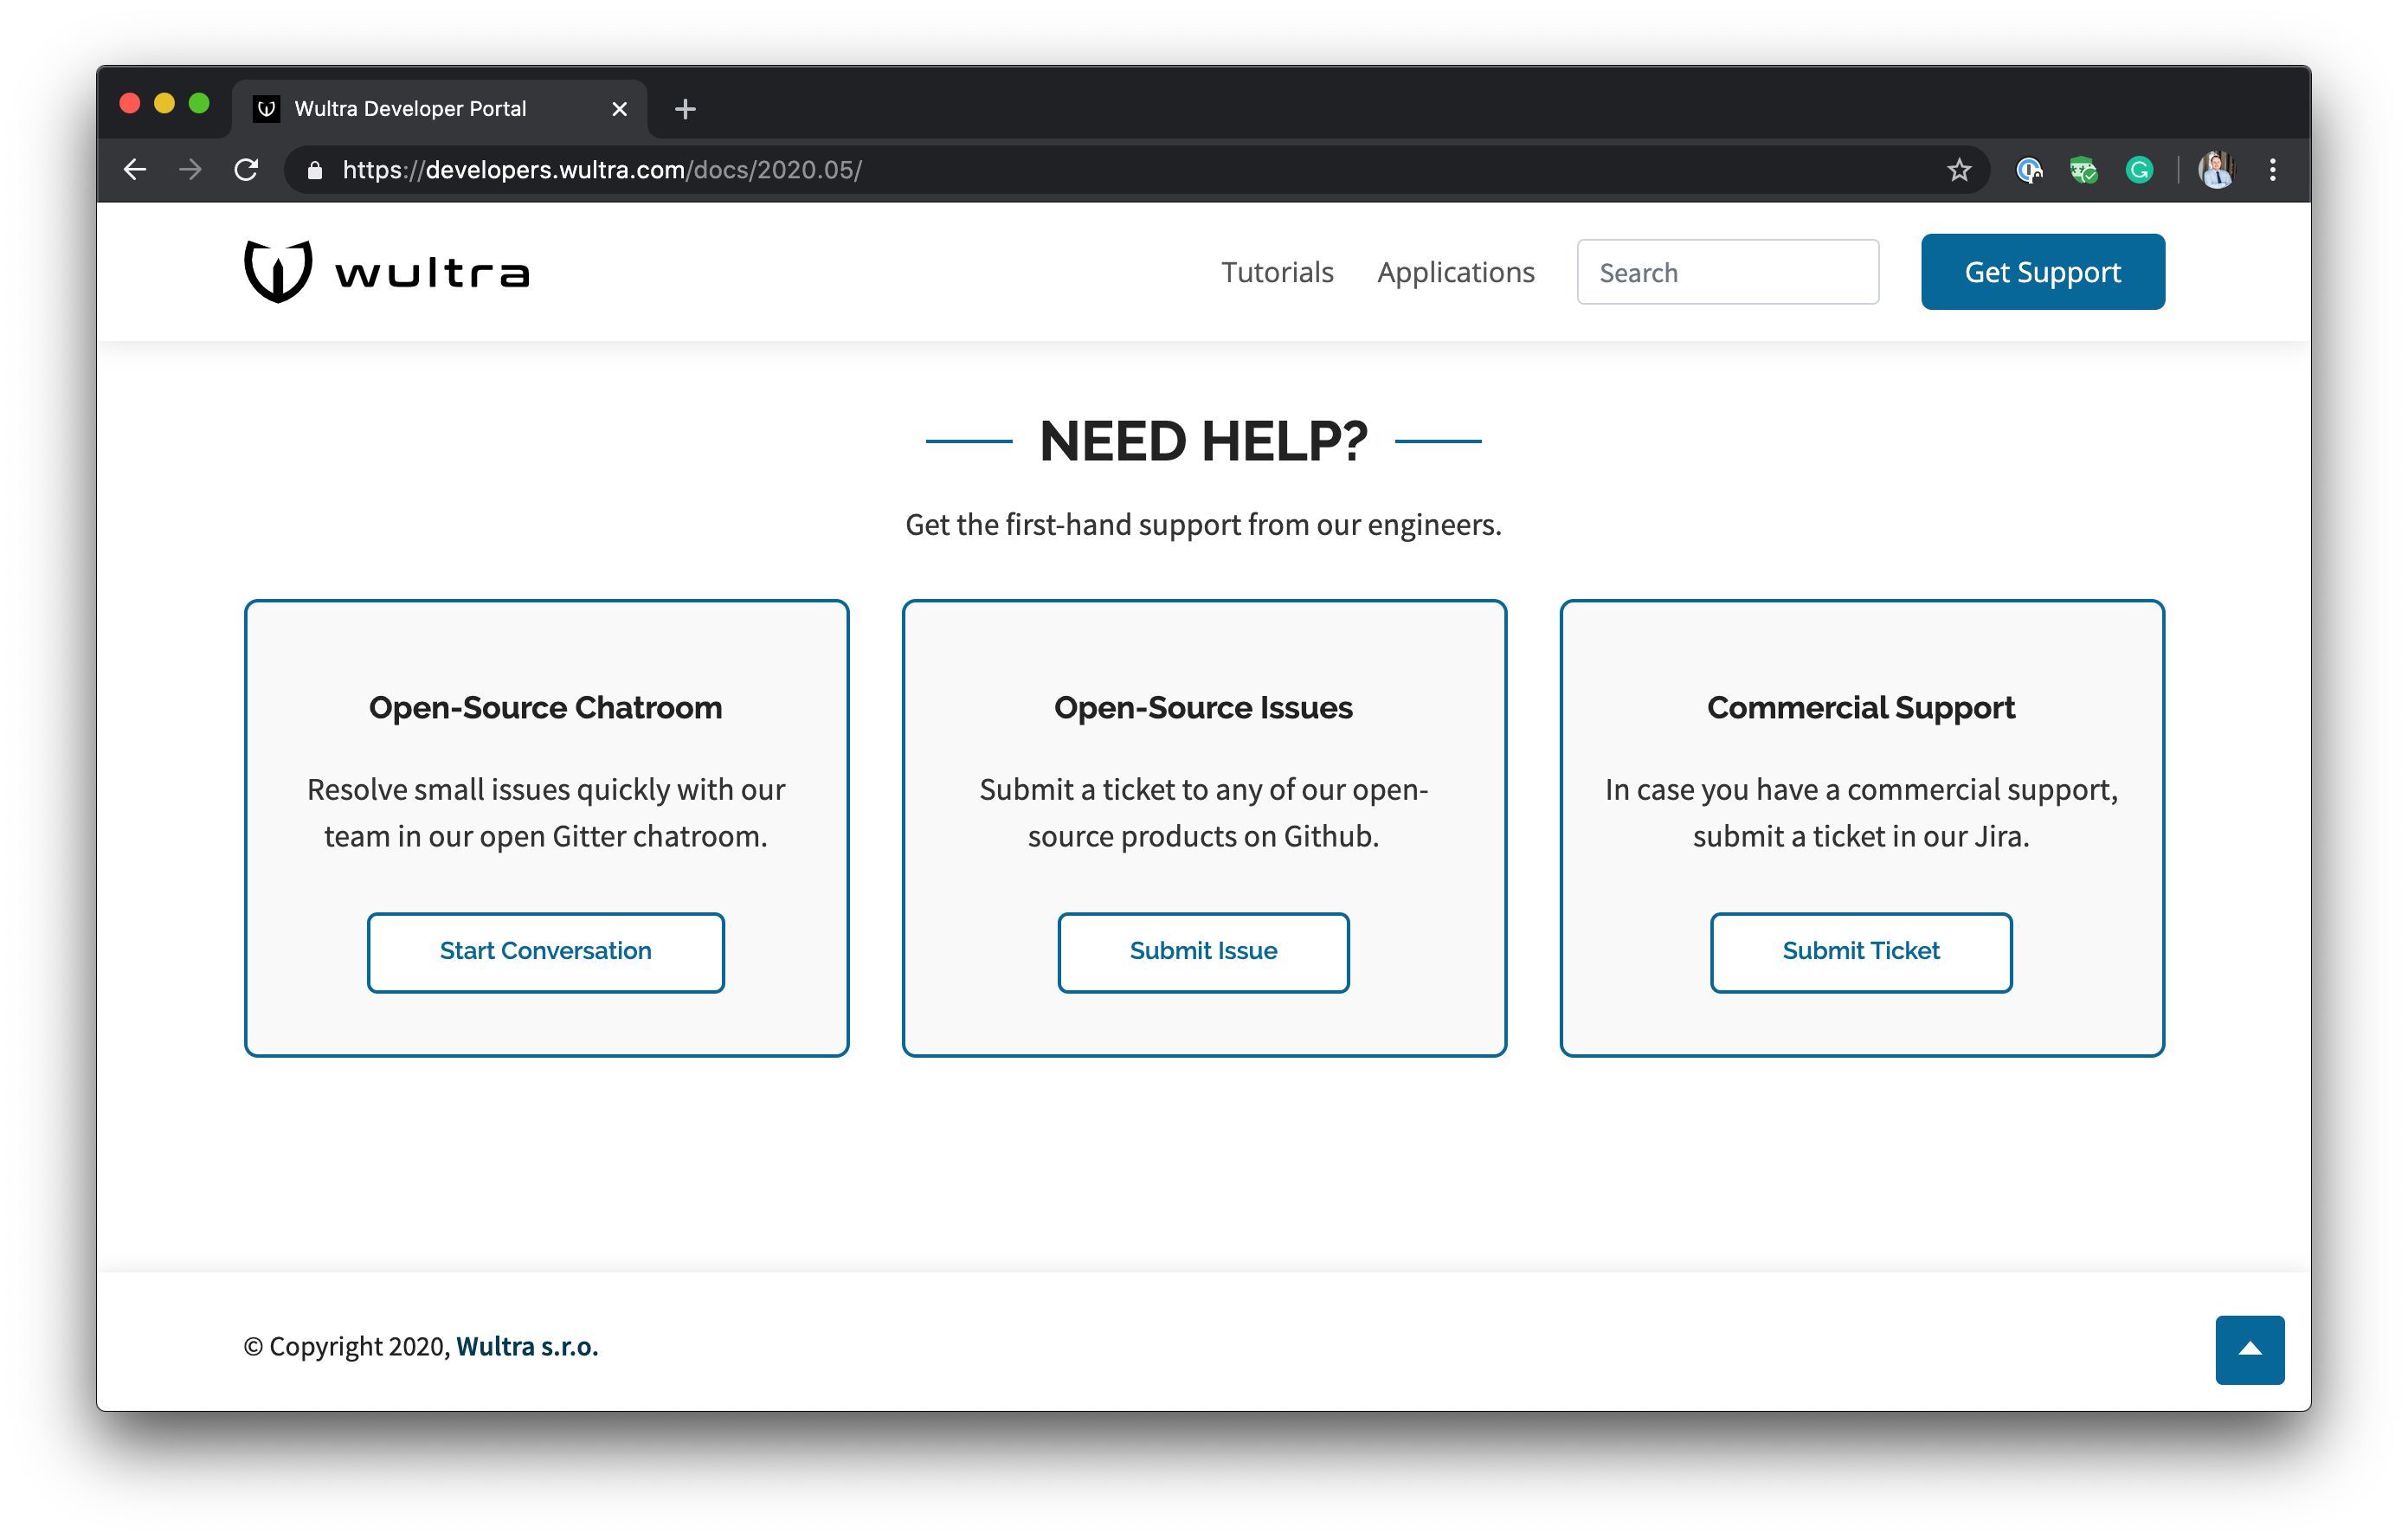Open the 1Password extension
The height and width of the screenshot is (1539, 2408).
click(2030, 170)
